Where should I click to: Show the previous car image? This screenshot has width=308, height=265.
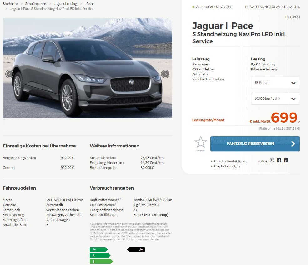[x=9, y=74]
